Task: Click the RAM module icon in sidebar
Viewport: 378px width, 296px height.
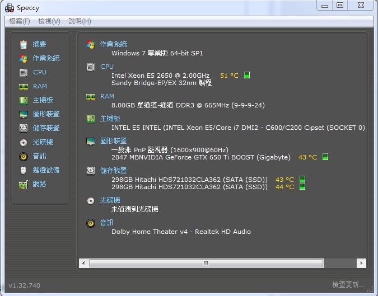Action: [x=24, y=87]
